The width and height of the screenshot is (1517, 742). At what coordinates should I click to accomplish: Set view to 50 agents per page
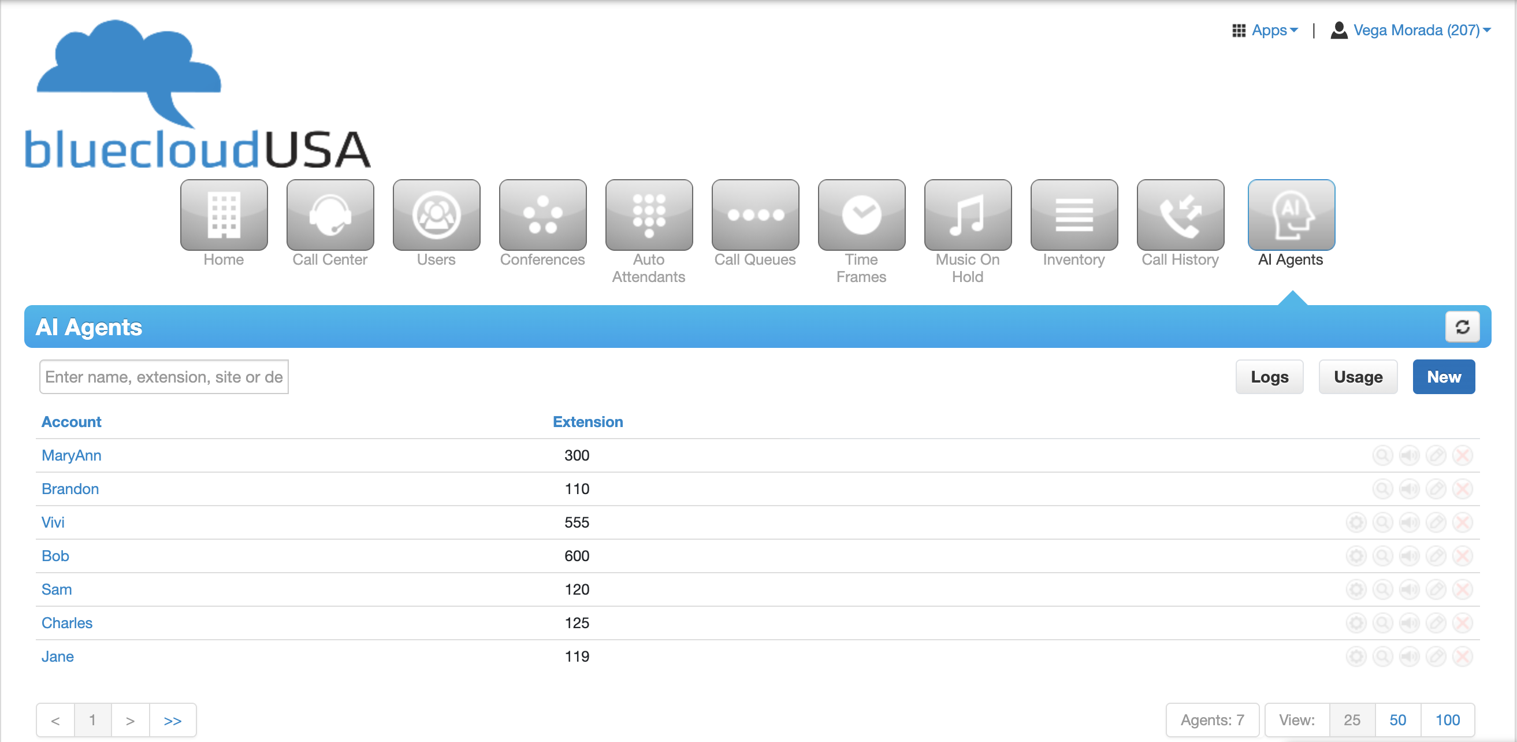(x=1397, y=719)
